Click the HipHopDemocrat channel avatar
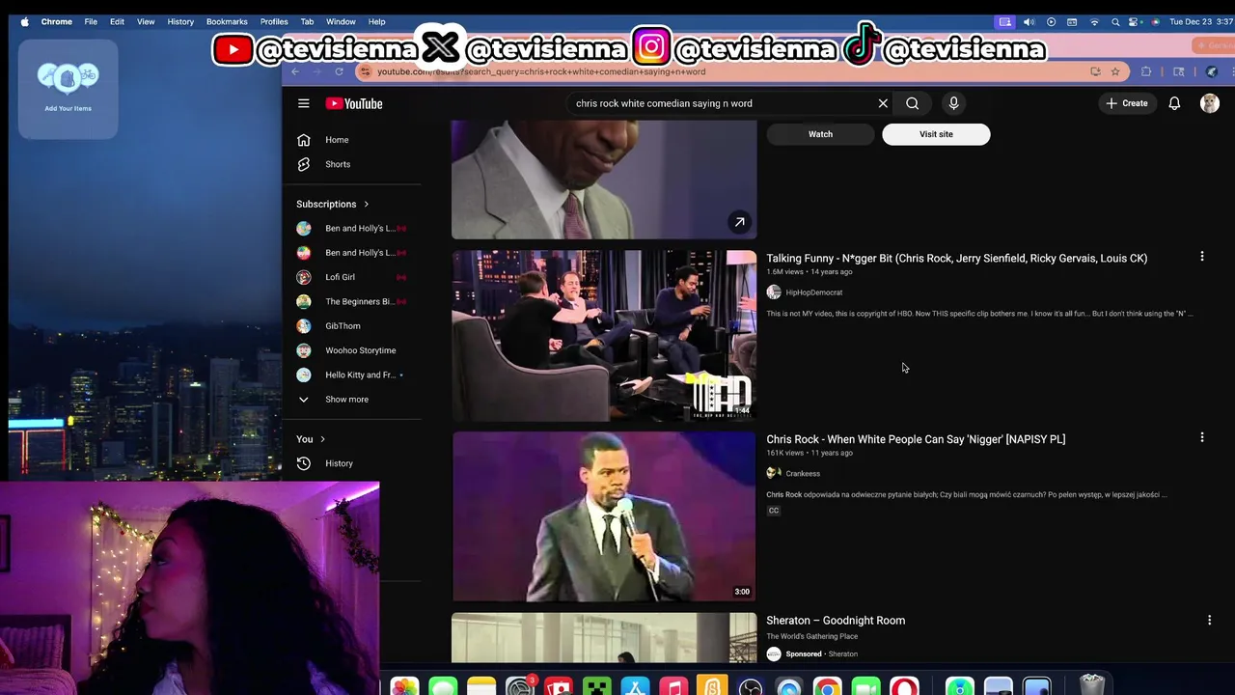The width and height of the screenshot is (1235, 695). point(774,292)
